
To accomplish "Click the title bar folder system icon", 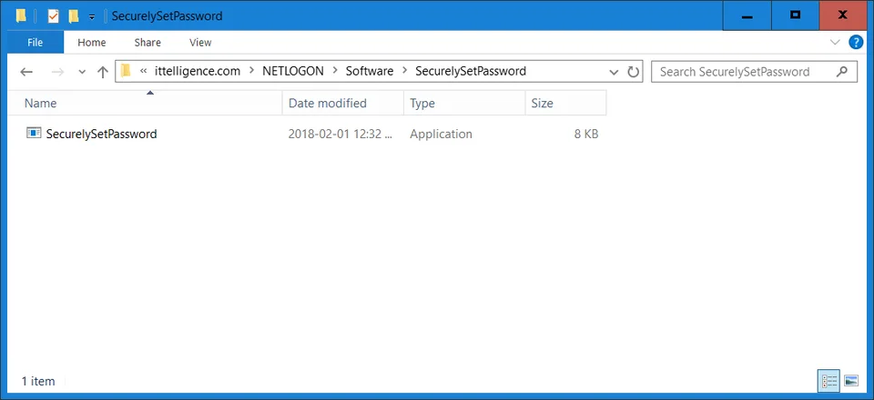I will [x=21, y=15].
